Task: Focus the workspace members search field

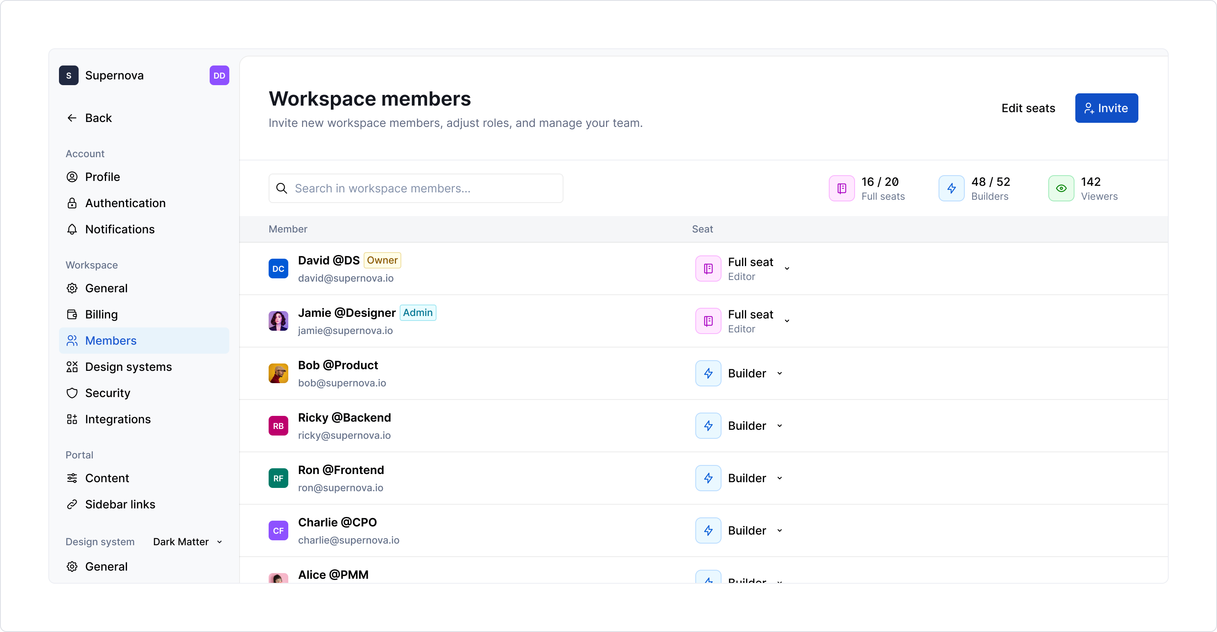Action: point(416,188)
